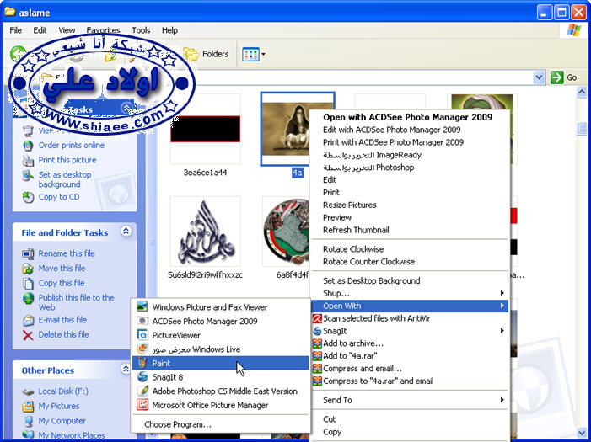Click WinRAR icon next to Add to "4a.rar"

(x=317, y=356)
